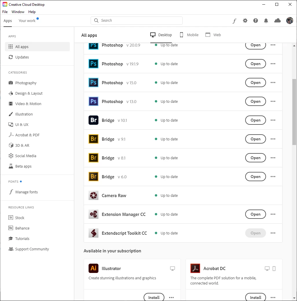Screen dimensions: 297x301
Task: Open Photoshop v 13.0
Action: point(256,101)
